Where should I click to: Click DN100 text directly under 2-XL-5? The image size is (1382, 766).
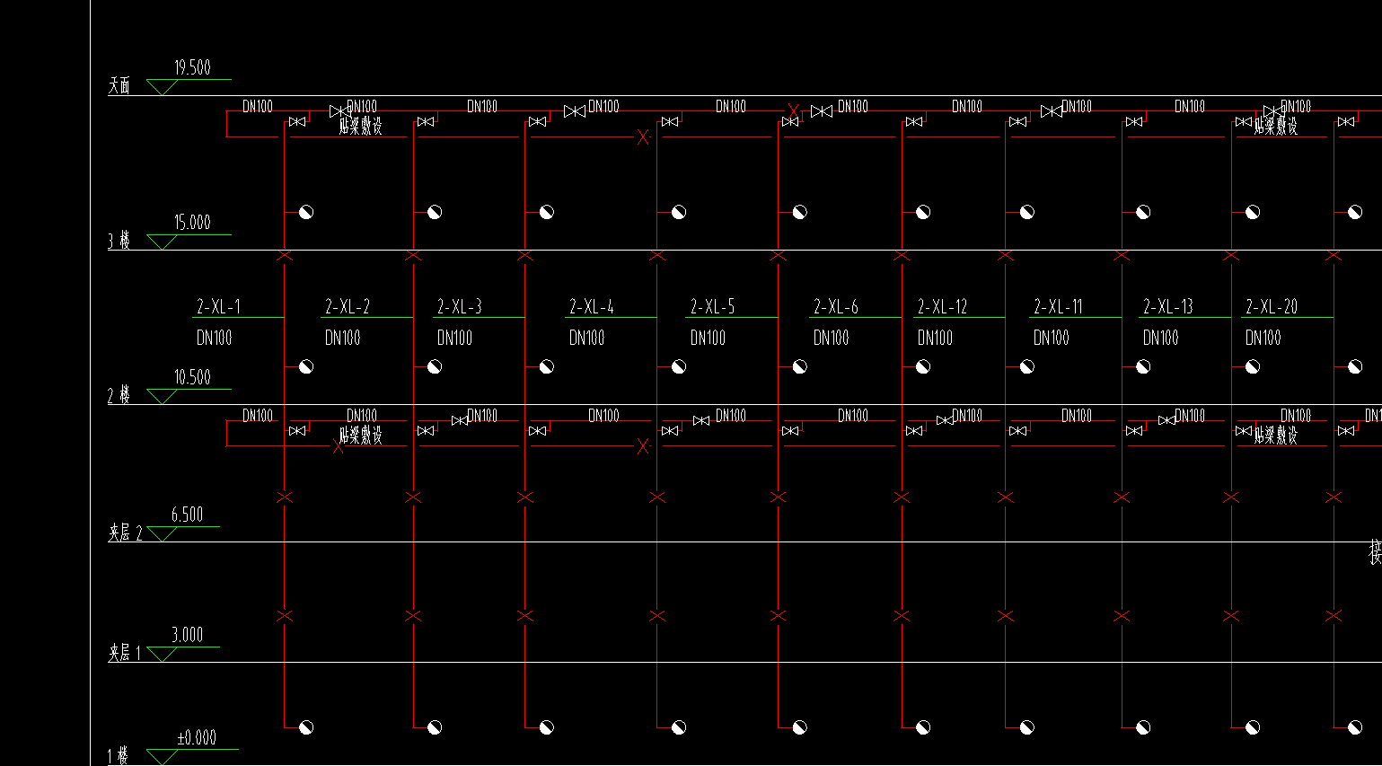(x=709, y=338)
